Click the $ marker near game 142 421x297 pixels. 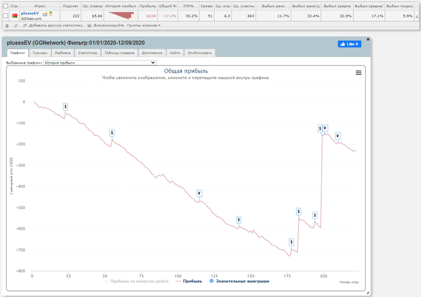pos(239,220)
